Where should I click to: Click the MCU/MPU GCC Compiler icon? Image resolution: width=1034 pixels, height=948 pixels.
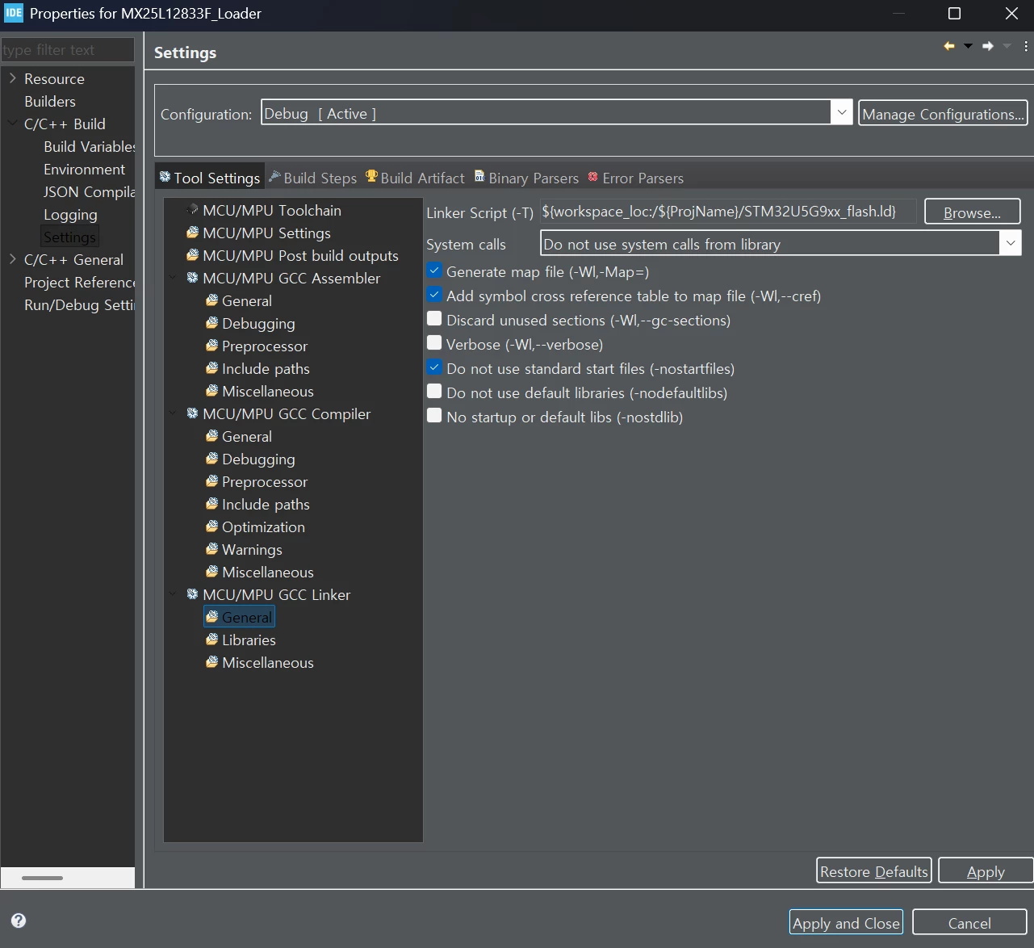(x=192, y=413)
